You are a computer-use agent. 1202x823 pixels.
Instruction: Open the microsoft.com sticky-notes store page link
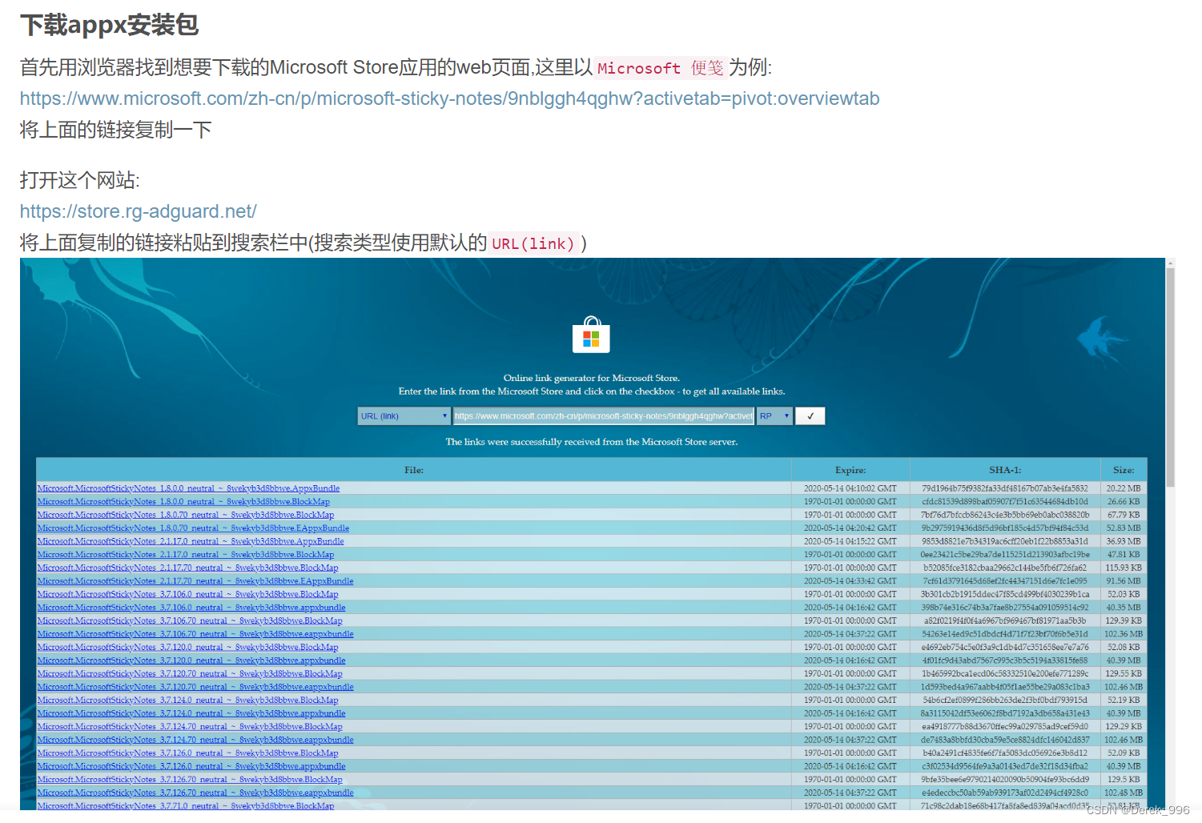pos(449,98)
